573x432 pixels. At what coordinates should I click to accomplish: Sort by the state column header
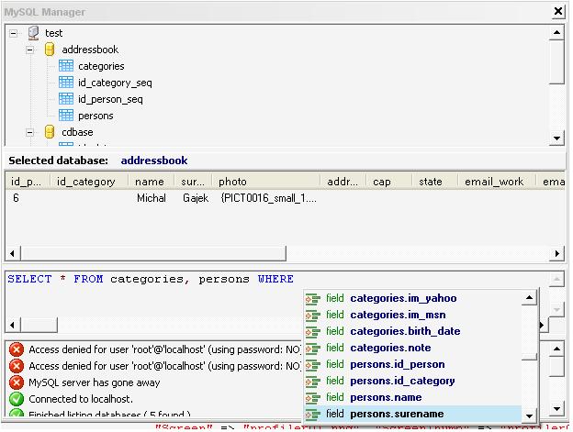435,182
